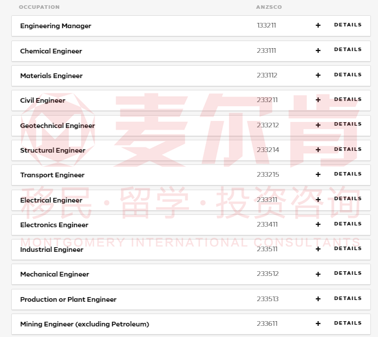Open DETAILS for Structural Engineer
The image size is (378, 337).
(x=347, y=149)
